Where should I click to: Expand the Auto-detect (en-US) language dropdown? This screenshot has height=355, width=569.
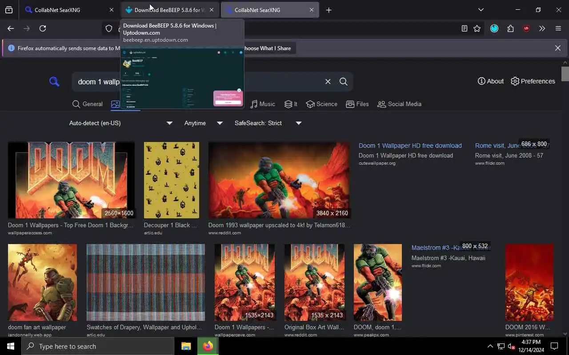click(120, 123)
